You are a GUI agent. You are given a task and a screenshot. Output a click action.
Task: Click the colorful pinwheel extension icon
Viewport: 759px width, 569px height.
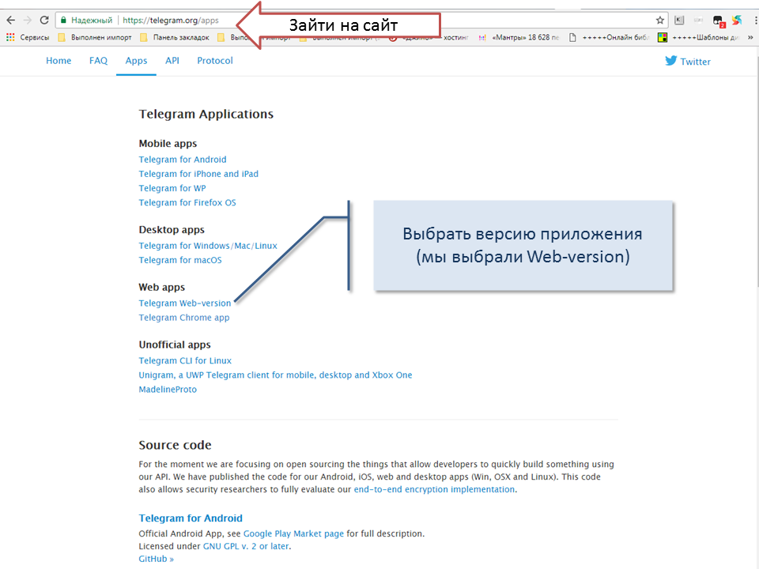click(x=736, y=21)
